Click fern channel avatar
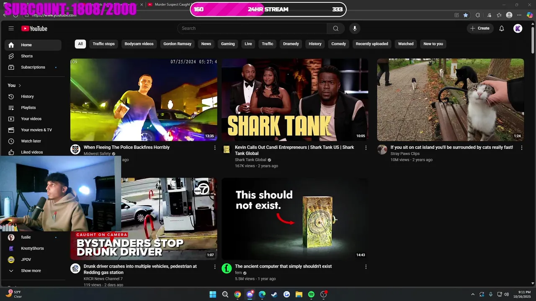 click(227, 268)
